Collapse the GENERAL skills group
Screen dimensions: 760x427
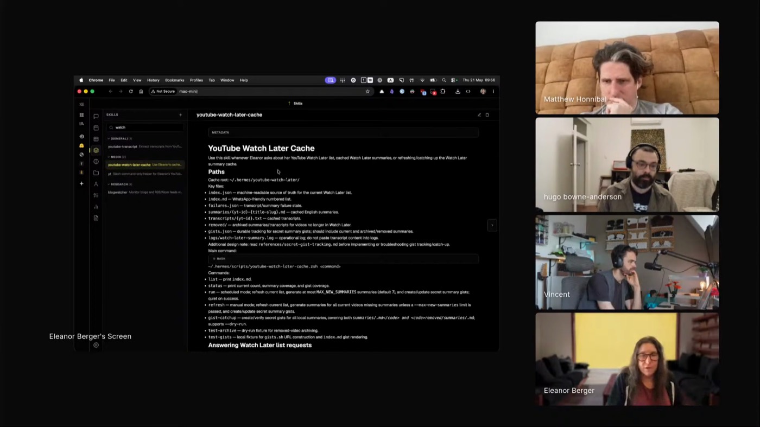tap(119, 138)
